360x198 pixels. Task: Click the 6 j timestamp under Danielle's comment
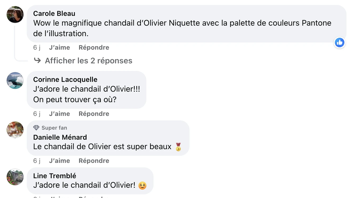coord(37,161)
